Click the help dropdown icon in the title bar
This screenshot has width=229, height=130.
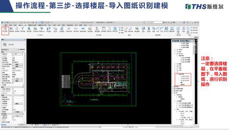point(187,22)
